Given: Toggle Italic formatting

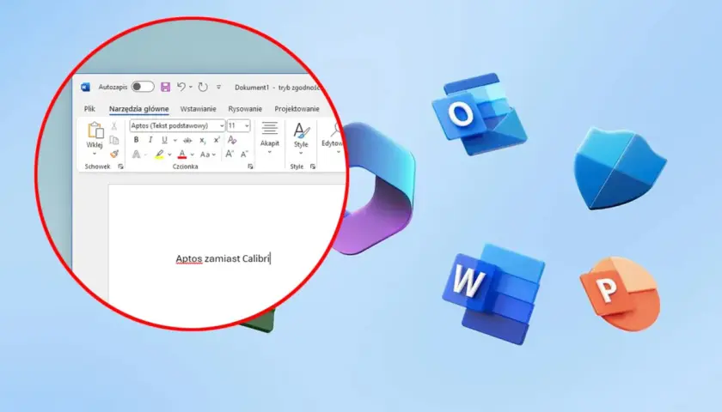Looking at the screenshot, I should 150,140.
